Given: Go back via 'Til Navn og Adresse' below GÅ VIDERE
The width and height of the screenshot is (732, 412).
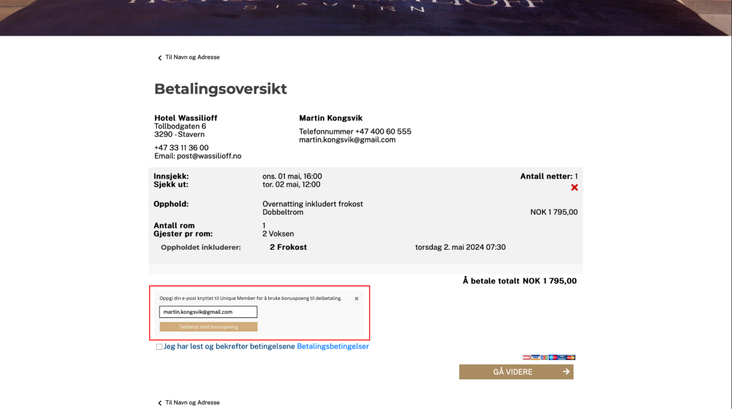Looking at the screenshot, I should [x=189, y=402].
